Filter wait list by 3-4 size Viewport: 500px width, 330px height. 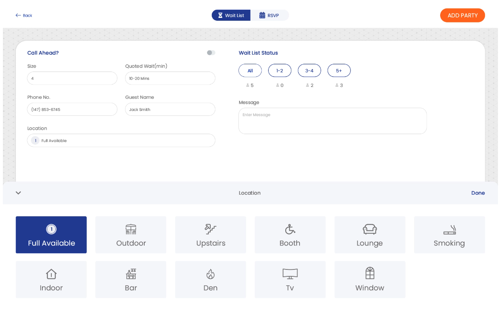point(309,71)
